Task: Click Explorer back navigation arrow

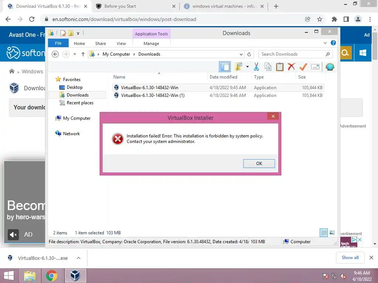Action: 55,54
